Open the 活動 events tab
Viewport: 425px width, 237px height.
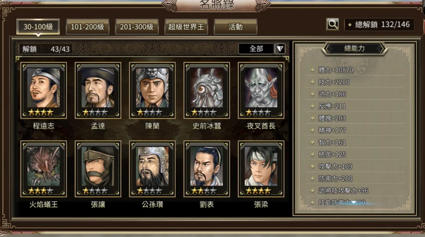tap(236, 26)
